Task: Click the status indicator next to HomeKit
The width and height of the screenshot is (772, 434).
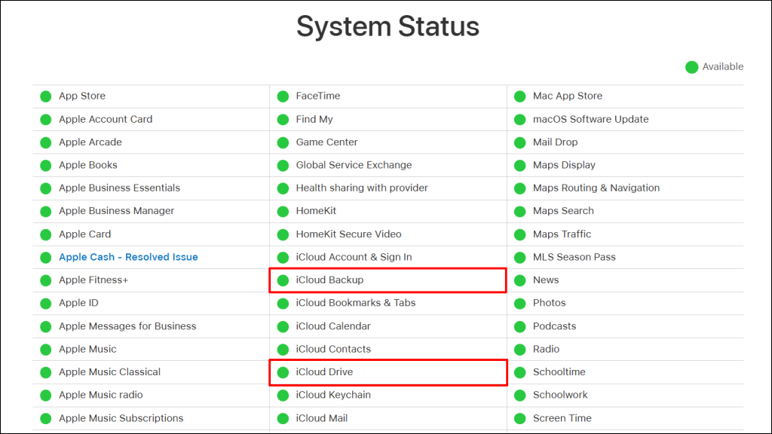Action: pyautogui.click(x=283, y=210)
